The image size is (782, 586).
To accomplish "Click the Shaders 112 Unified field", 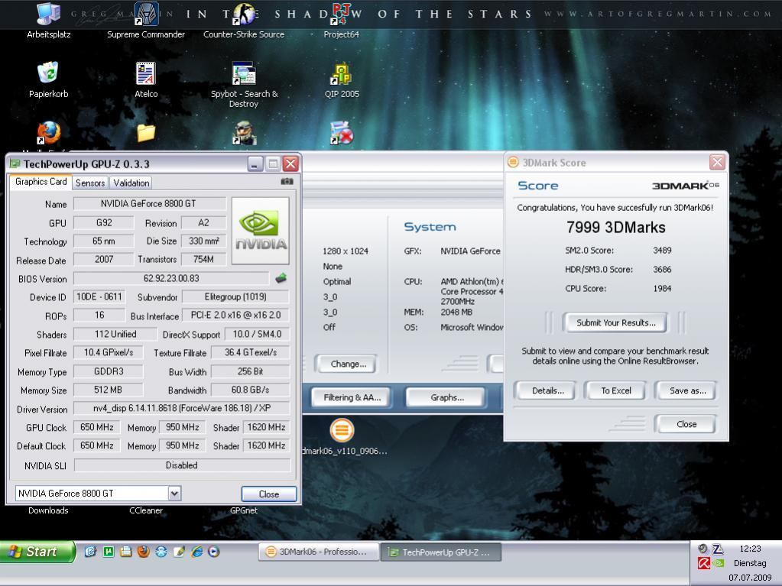I will click(115, 334).
